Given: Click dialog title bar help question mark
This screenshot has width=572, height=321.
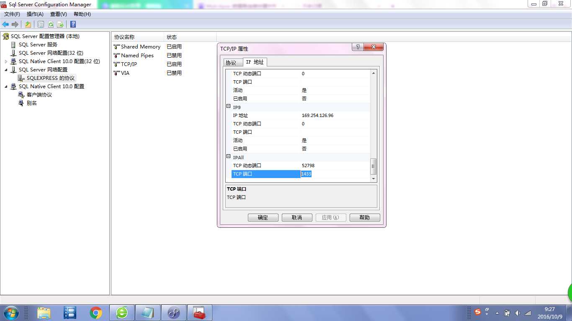Looking at the screenshot, I should point(358,47).
